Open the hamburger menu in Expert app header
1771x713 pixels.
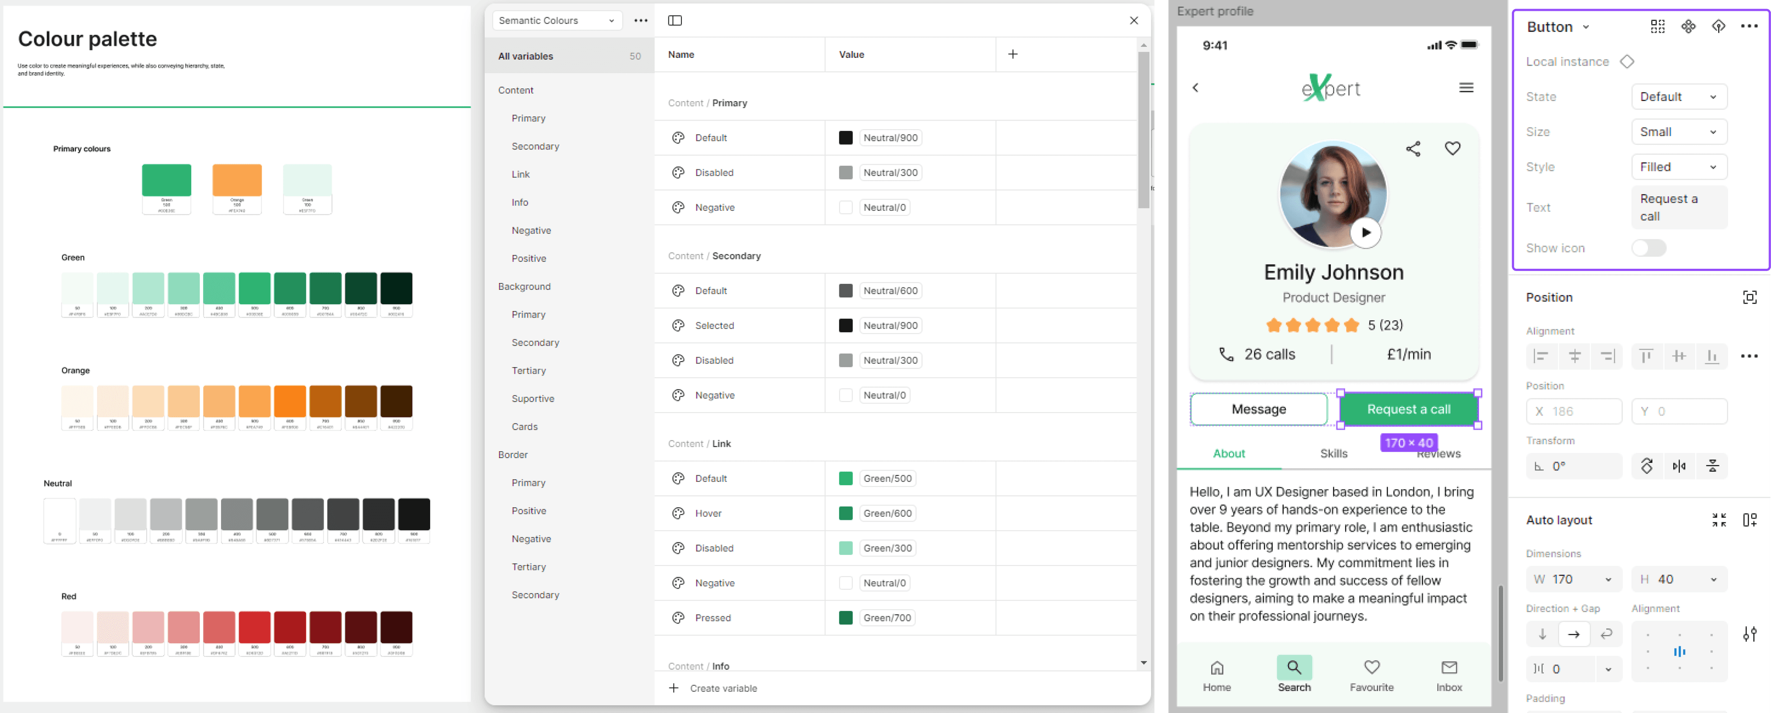tap(1466, 88)
